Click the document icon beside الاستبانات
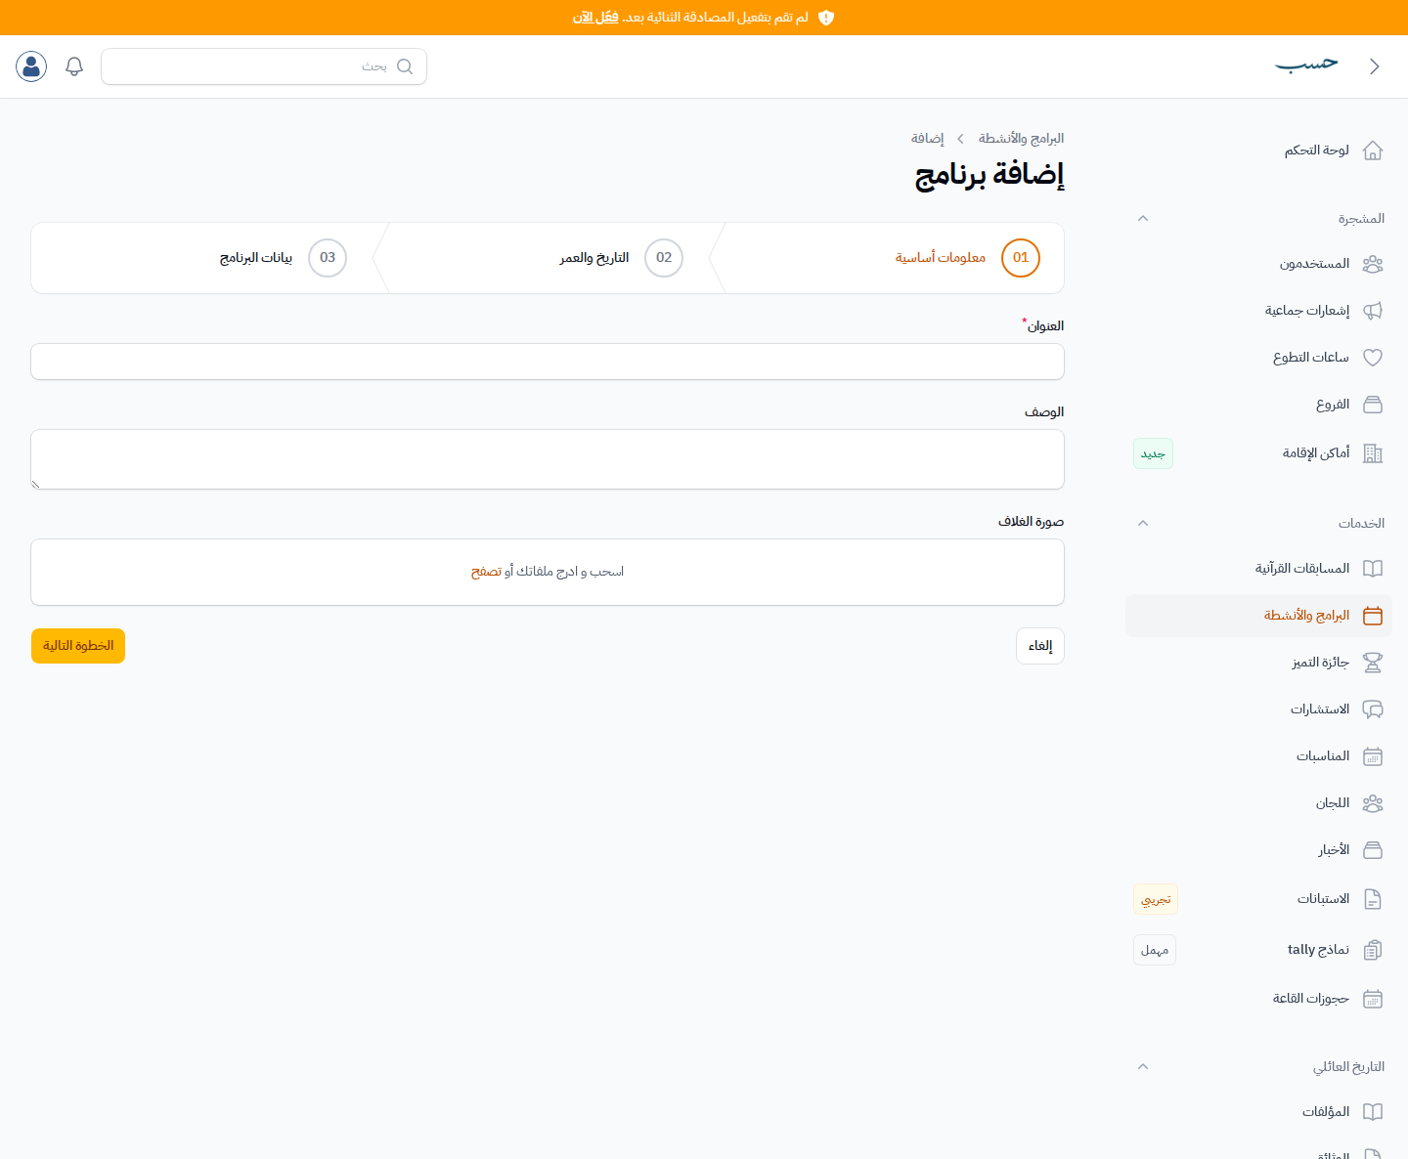 [1373, 899]
